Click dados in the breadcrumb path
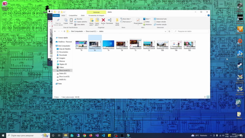245x138 pixels. pos(101,31)
